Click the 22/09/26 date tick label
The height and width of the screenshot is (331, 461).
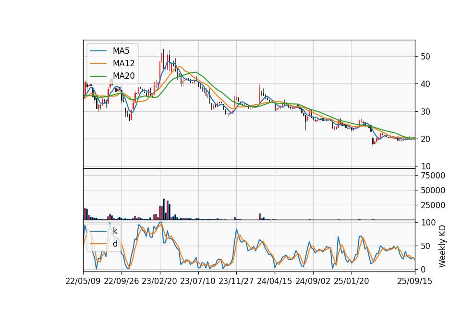click(x=121, y=281)
